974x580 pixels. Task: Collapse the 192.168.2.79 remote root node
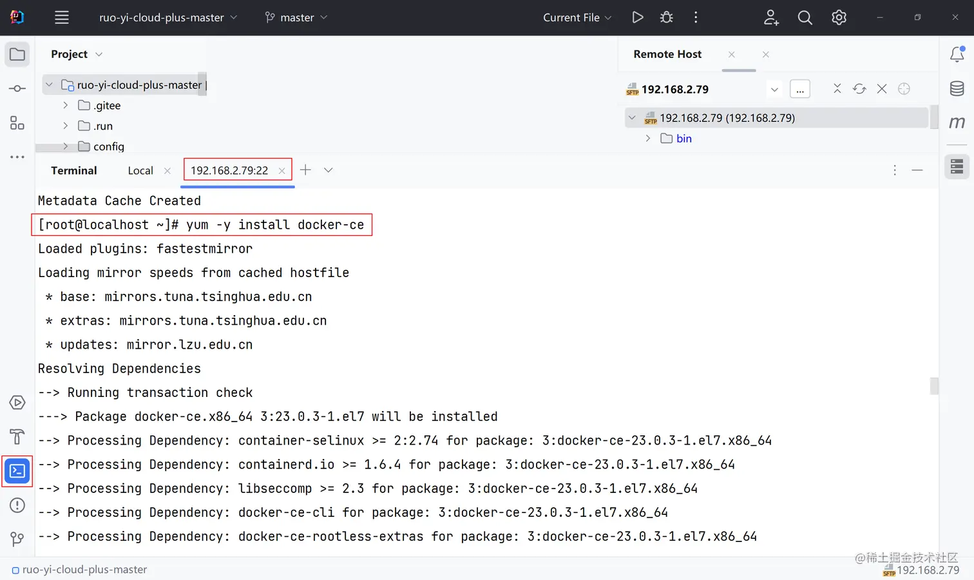[632, 118]
